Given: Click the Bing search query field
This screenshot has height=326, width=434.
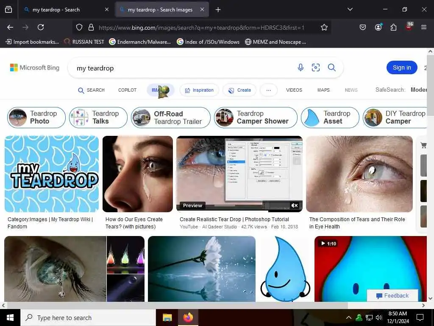Looking at the screenshot, I should coord(183,68).
